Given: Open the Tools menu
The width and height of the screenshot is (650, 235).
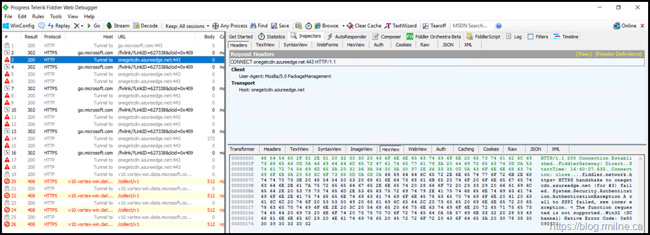Looking at the screenshot, I should pos(56,16).
